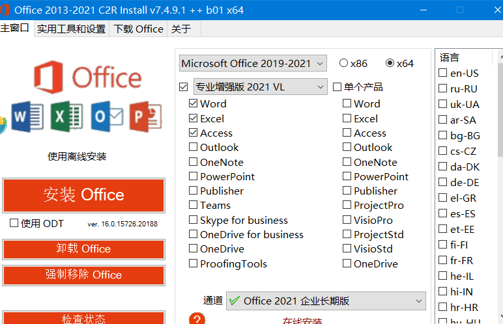Click the red question mark help icon
The width and height of the screenshot is (503, 324).
click(197, 319)
